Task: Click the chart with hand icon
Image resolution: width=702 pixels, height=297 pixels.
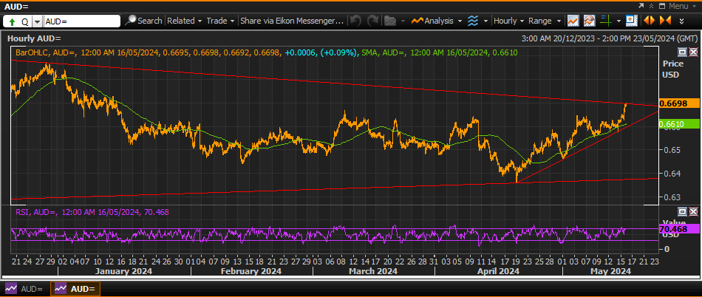Action: click(x=589, y=21)
